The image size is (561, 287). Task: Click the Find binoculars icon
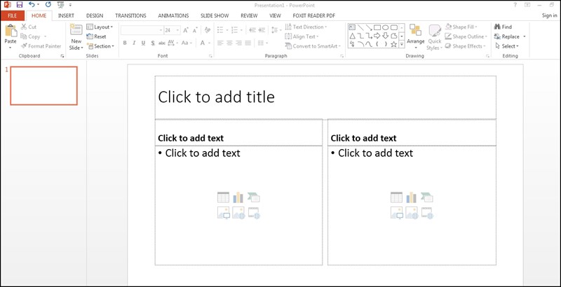click(497, 27)
